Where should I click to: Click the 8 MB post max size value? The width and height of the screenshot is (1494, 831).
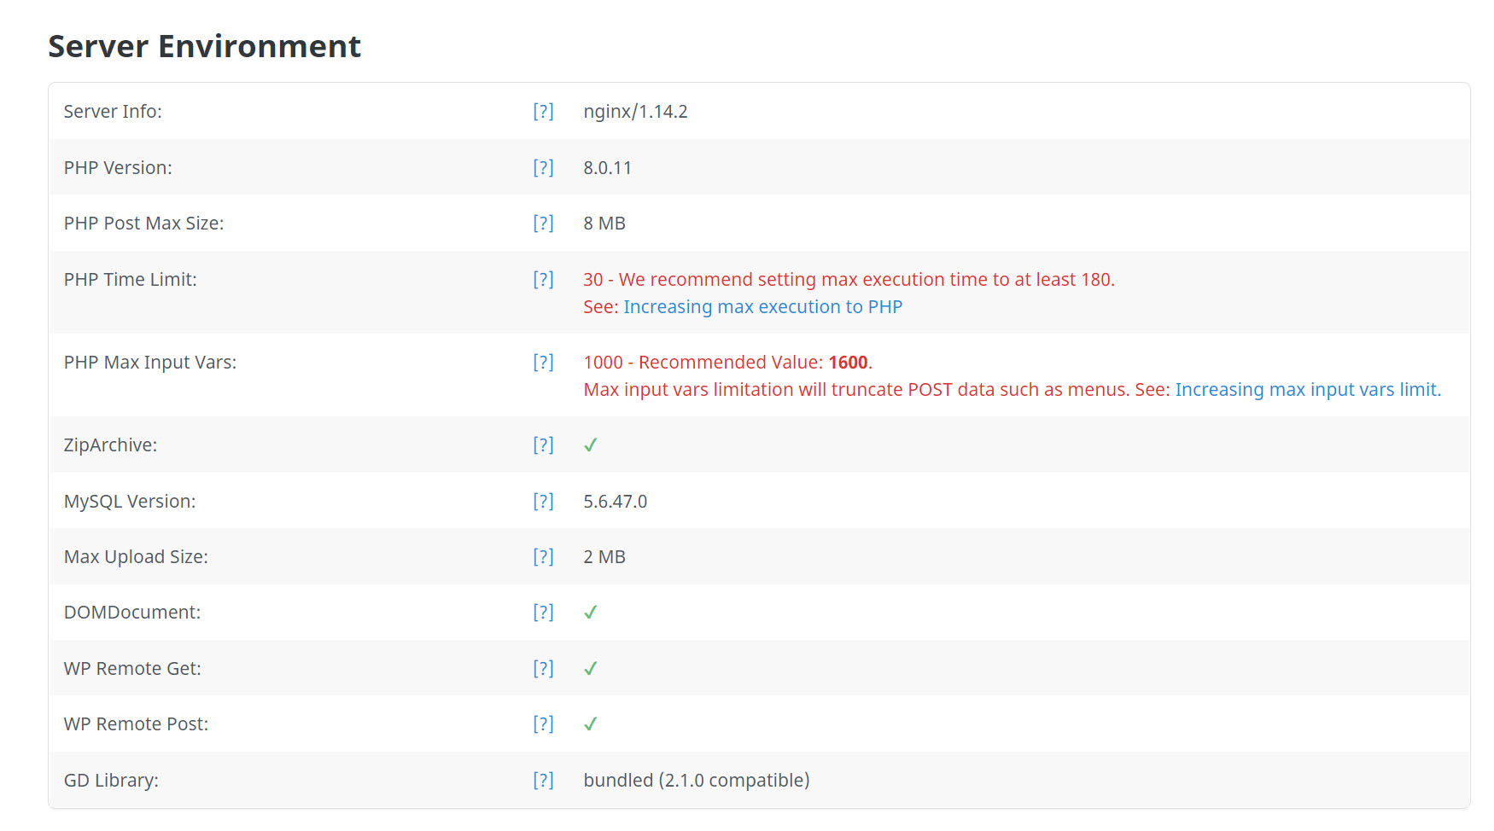(x=604, y=224)
